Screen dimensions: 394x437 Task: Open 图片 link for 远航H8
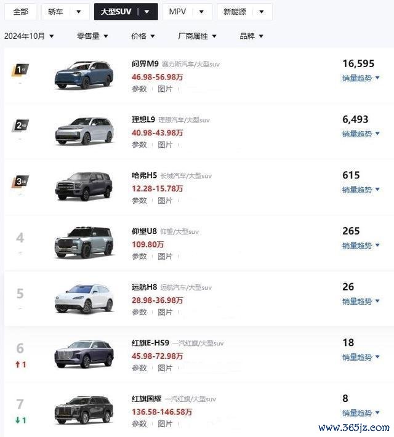[165, 312]
